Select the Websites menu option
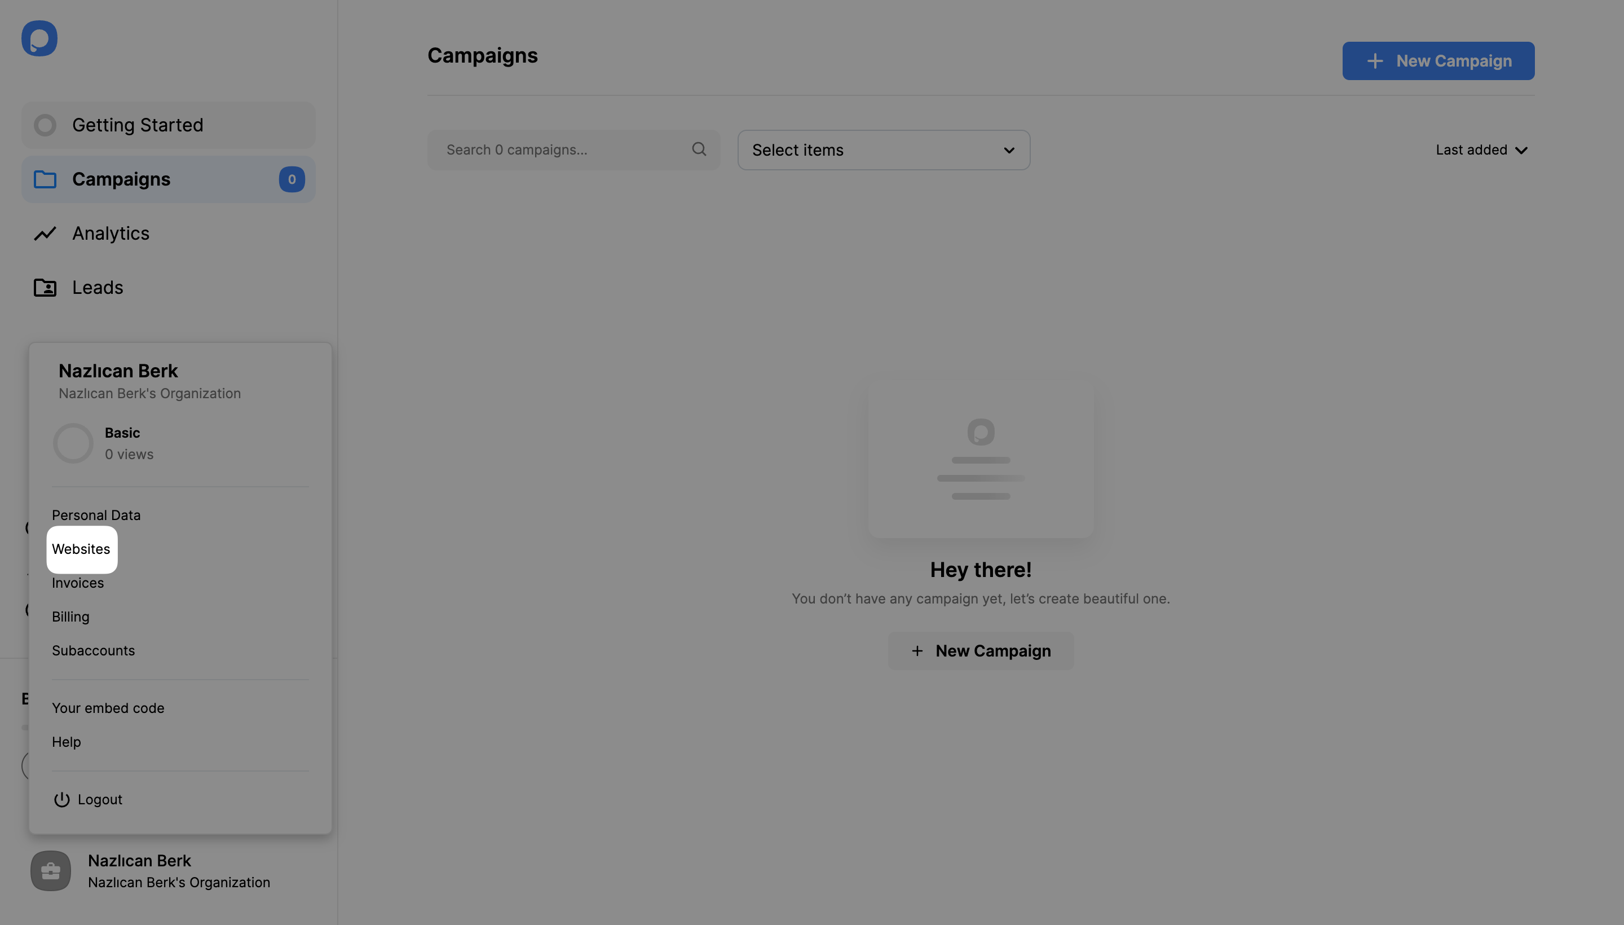The height and width of the screenshot is (925, 1624). click(81, 549)
